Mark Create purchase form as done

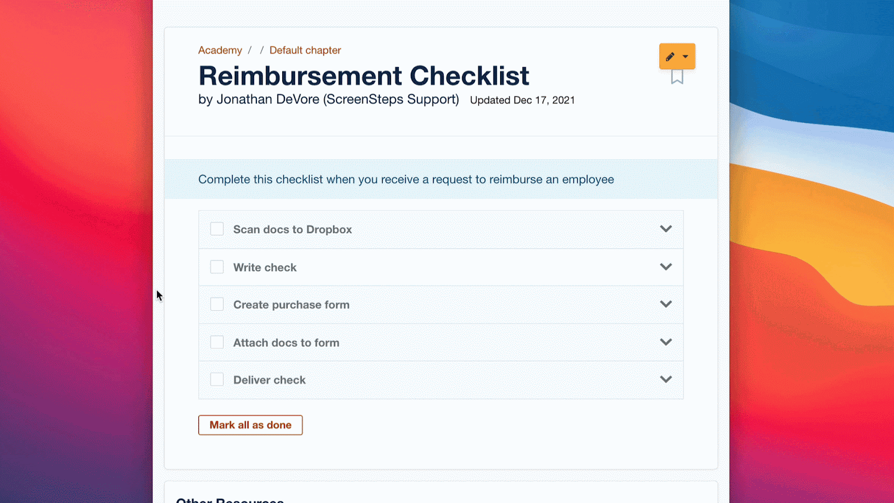pos(217,305)
